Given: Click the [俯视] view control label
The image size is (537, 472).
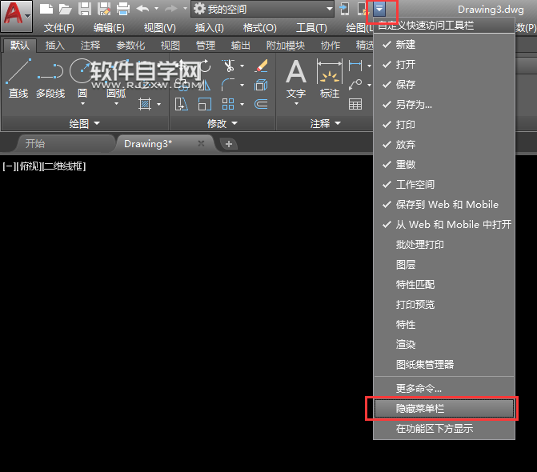Looking at the screenshot, I should click(29, 166).
